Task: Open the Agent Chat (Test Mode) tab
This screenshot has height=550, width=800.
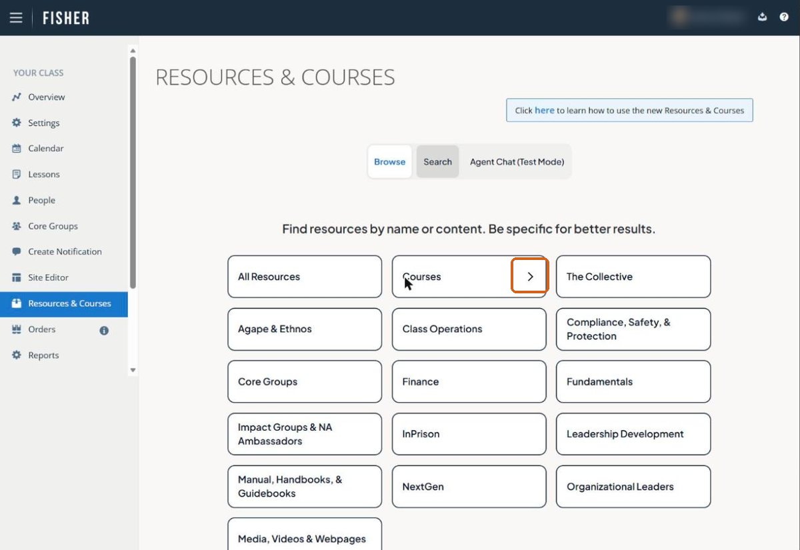Action: click(517, 162)
